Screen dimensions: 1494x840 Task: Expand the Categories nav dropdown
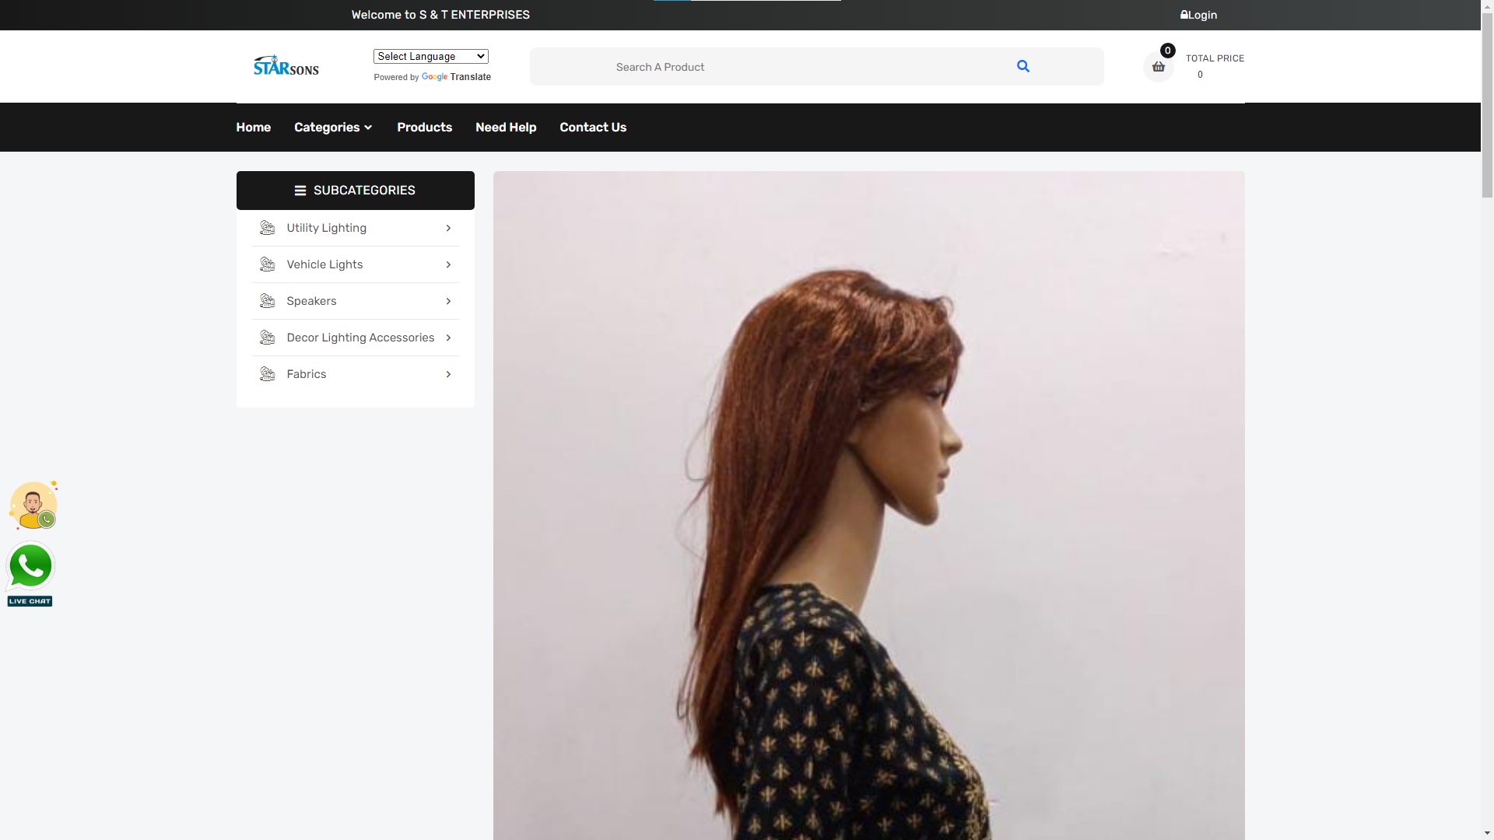[x=333, y=128]
